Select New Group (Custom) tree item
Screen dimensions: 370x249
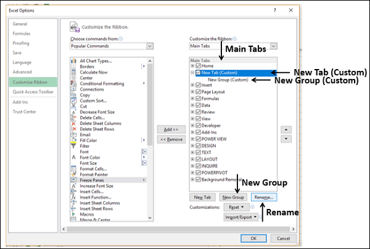[x=228, y=80]
